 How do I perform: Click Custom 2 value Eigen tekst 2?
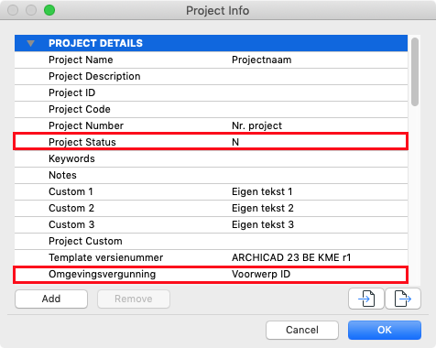click(x=263, y=208)
